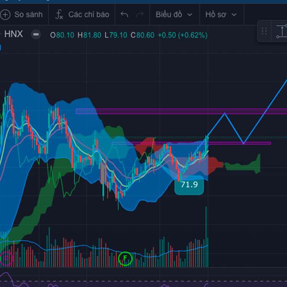
Task: Click the O80.10 open price value
Action: [62, 35]
